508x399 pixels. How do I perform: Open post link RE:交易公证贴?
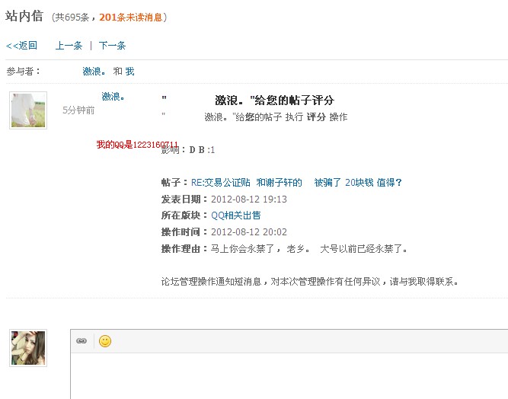(296, 183)
